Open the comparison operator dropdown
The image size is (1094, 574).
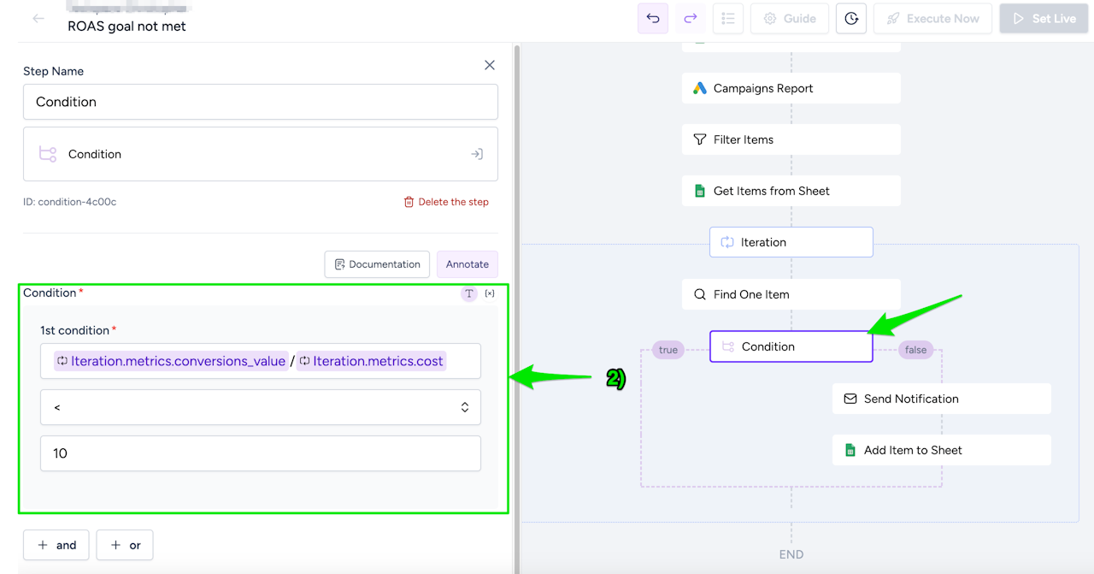261,407
